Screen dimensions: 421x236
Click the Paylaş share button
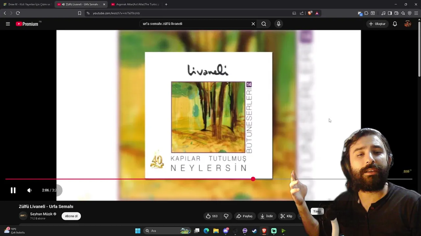pyautogui.click(x=244, y=216)
